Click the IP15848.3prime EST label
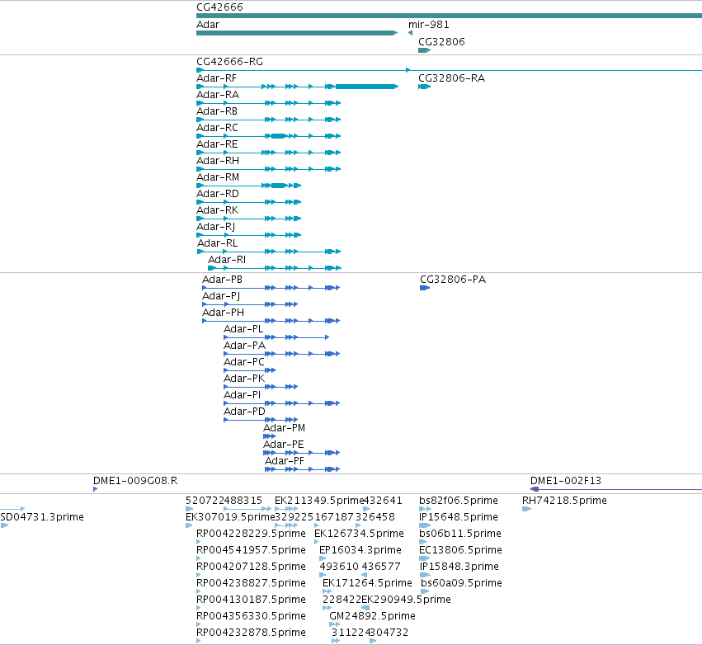The height and width of the screenshot is (645, 702). 459,567
